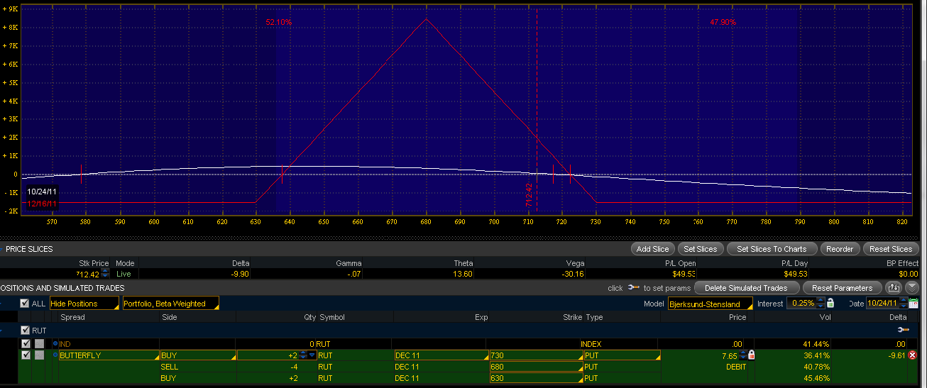Open the PUT type dropdown in first leg

click(x=622, y=355)
